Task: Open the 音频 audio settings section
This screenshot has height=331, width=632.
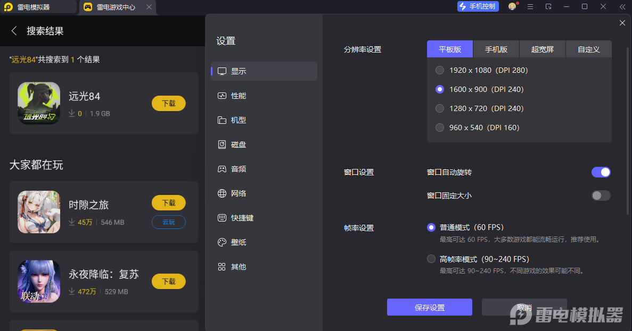Action: (264, 169)
